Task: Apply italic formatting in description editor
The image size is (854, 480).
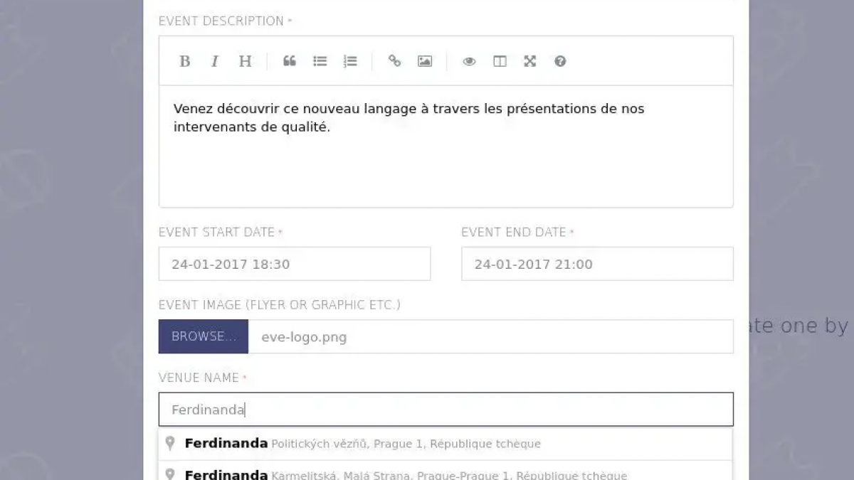Action: [x=214, y=61]
